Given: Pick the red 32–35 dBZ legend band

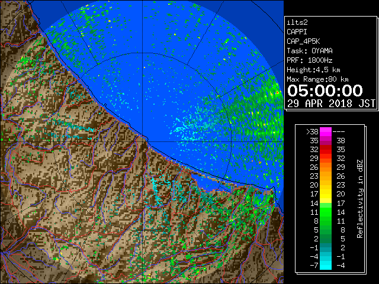Looking at the screenshot, I should point(326,150).
